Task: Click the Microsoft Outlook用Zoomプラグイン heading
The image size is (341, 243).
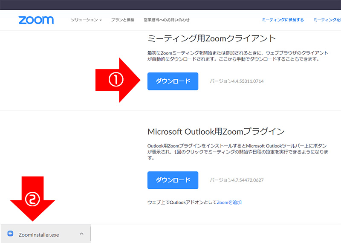Action: (x=216, y=131)
